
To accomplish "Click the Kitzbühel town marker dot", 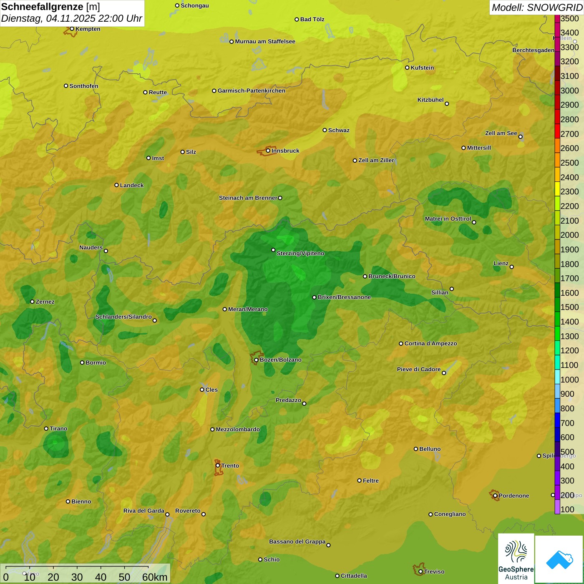I will (447, 103).
